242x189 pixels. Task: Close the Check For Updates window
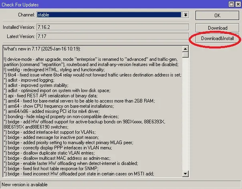(x=238, y=4)
